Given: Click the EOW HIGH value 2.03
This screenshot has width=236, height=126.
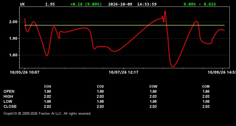Looking at the screenshot, I should [153, 96].
